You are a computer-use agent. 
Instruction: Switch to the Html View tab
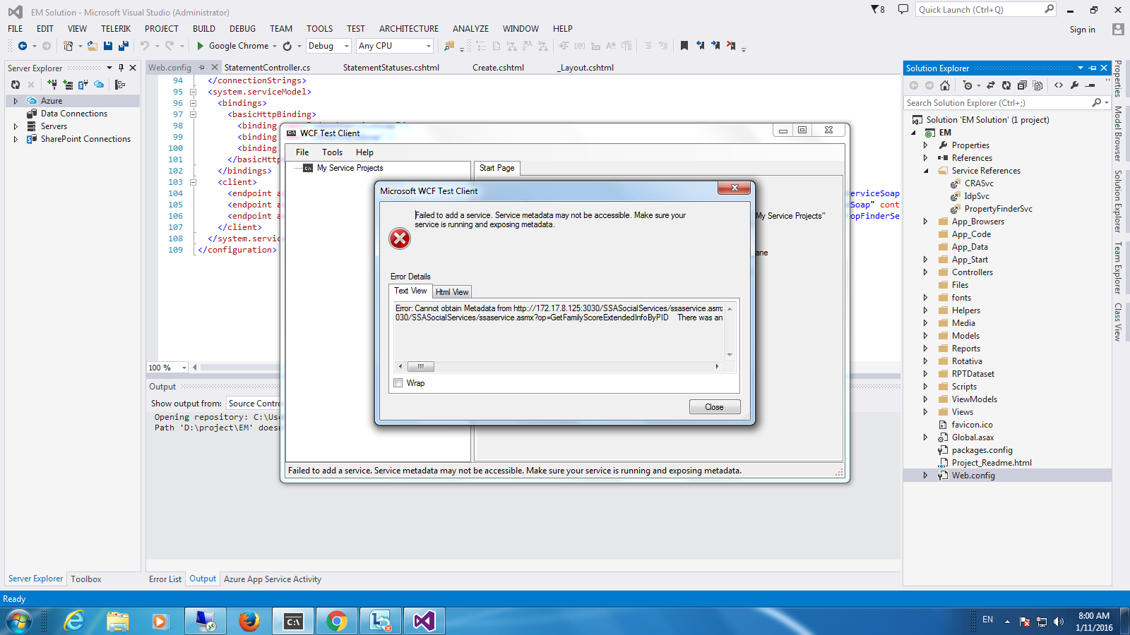pos(452,292)
